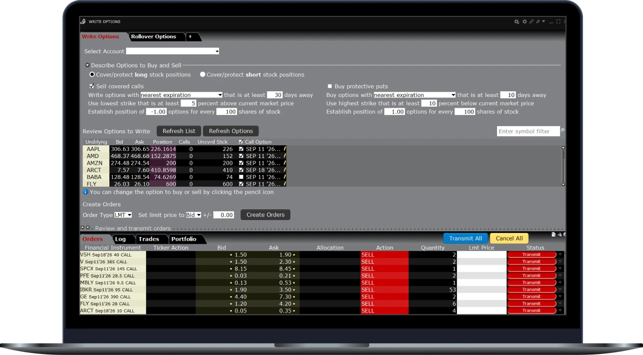Toggle Call Option header checkbox
Screen dimensions: 643x355
(x=242, y=142)
